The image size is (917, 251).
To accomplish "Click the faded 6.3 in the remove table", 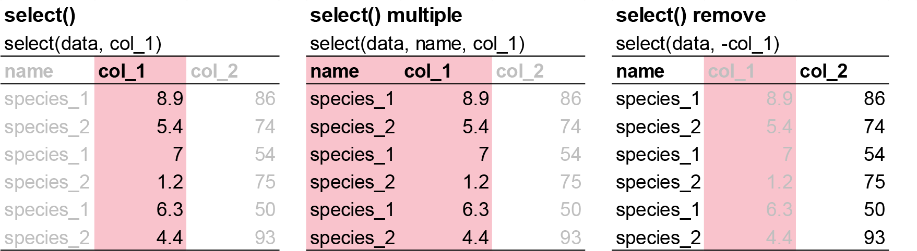I will [x=779, y=210].
